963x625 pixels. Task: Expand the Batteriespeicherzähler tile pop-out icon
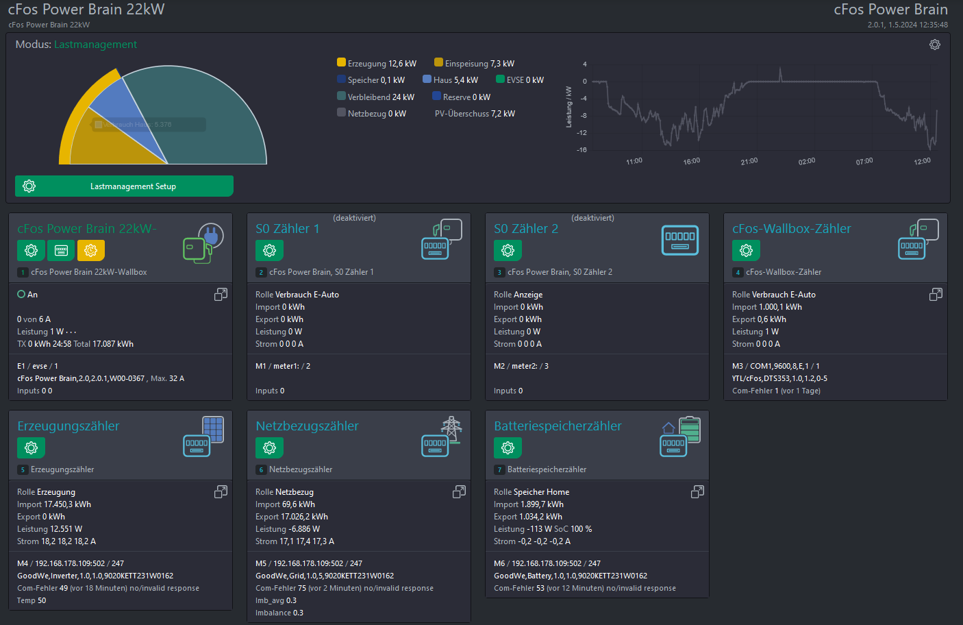697,491
